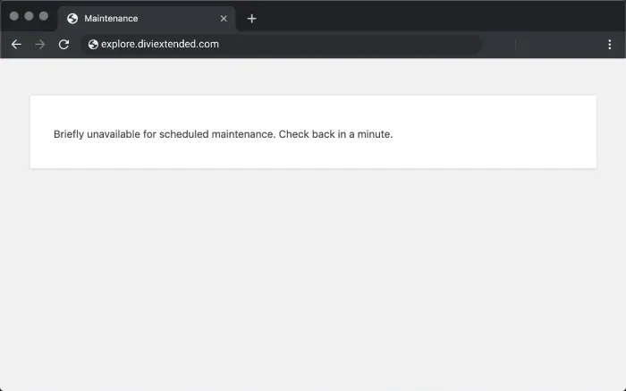Maximize the window with the third dot
Image resolution: width=626 pixels, height=391 pixels.
pyautogui.click(x=44, y=16)
